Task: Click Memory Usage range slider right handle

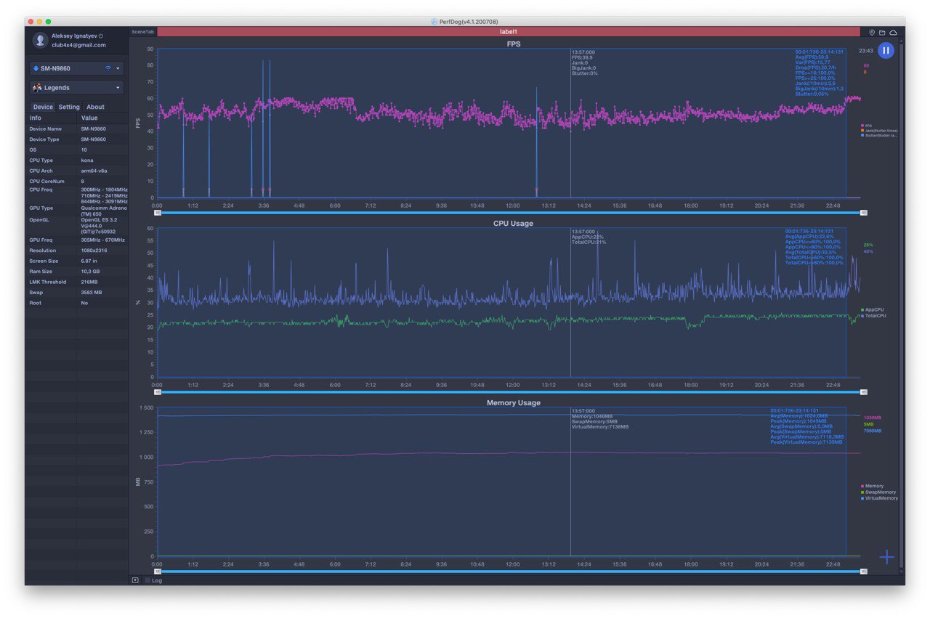Action: pyautogui.click(x=864, y=572)
